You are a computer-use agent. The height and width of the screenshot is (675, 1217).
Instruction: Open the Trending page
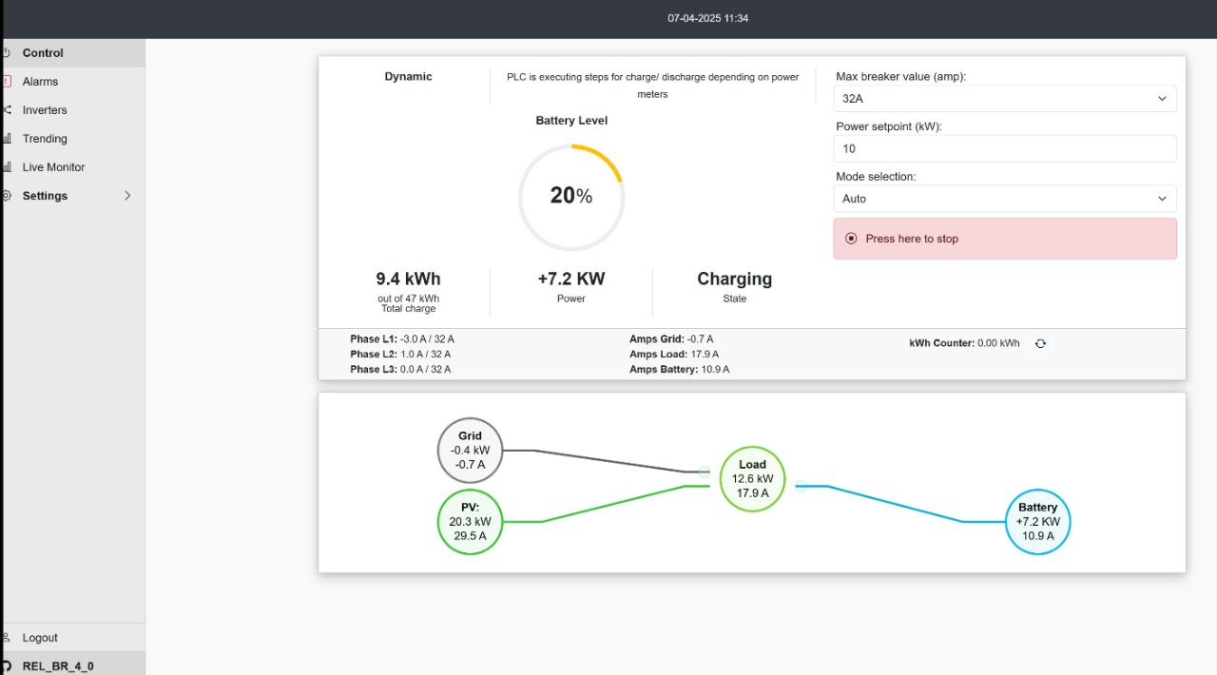(x=72, y=139)
